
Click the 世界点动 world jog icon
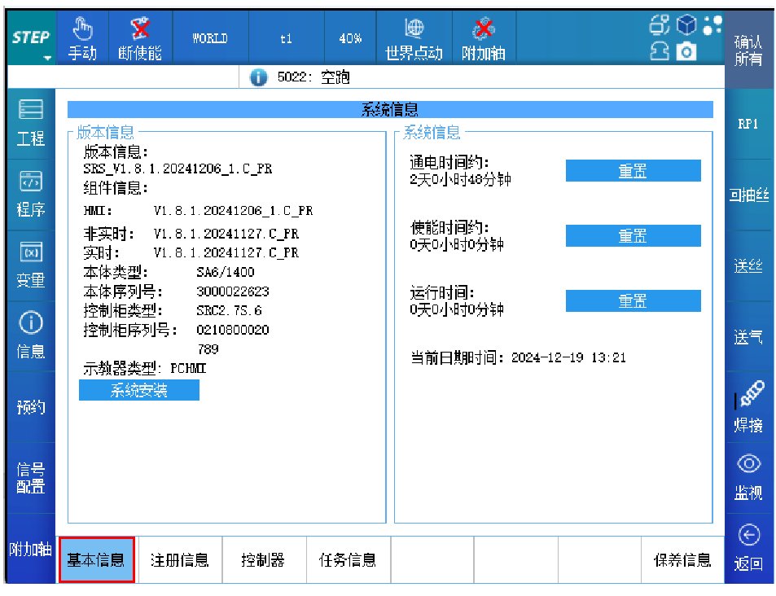point(414,30)
